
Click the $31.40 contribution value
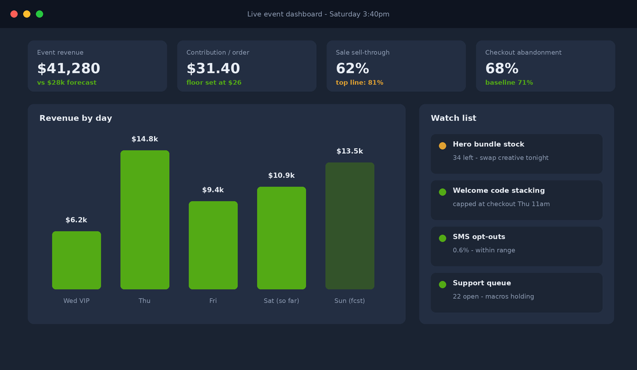(213, 68)
